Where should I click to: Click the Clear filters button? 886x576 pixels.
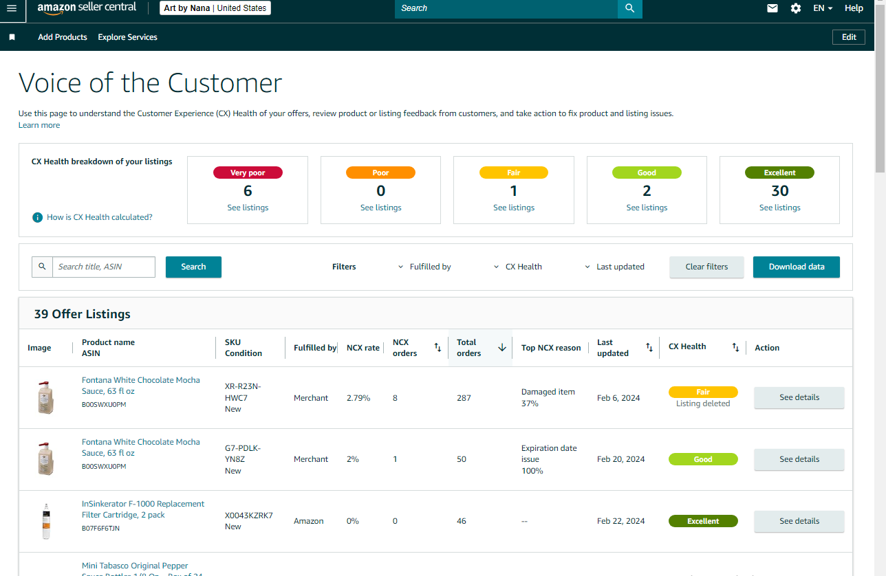(706, 267)
